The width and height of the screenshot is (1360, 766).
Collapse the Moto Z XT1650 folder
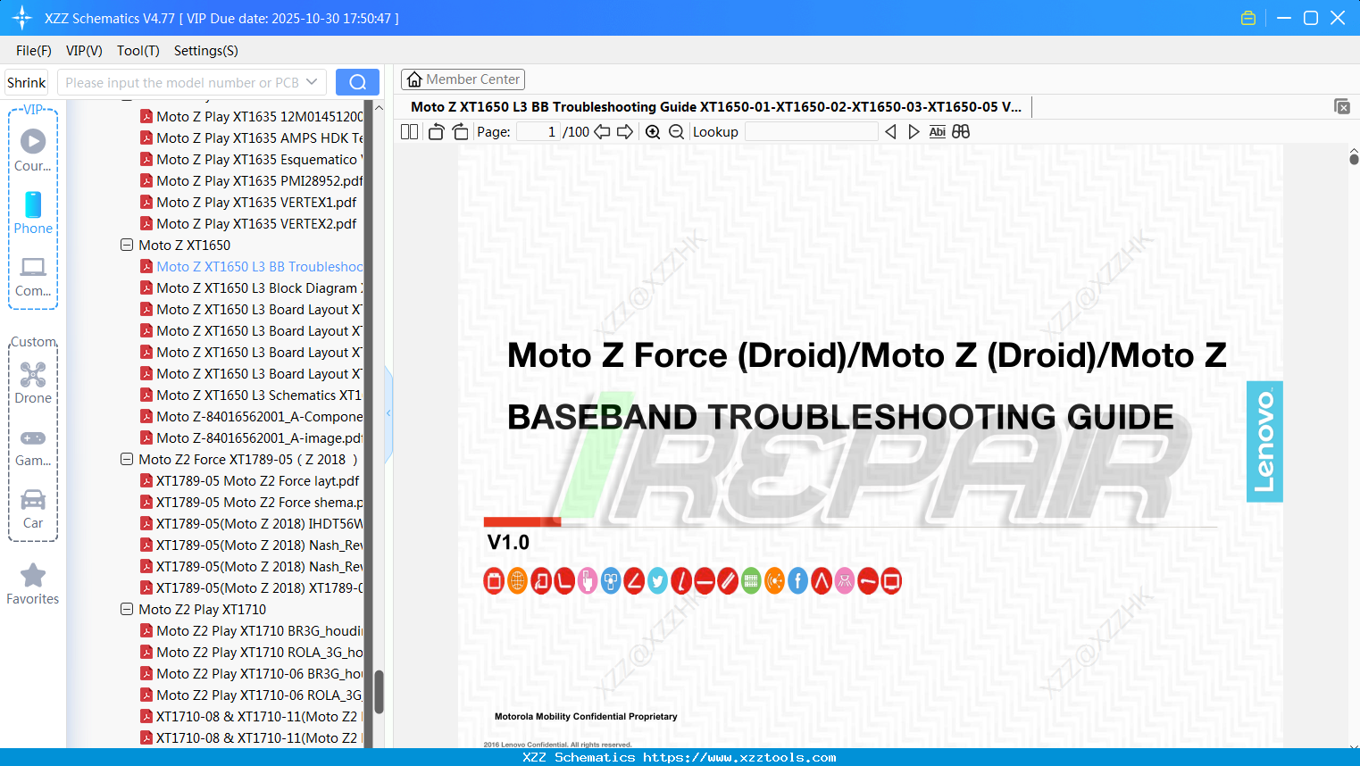(126, 245)
